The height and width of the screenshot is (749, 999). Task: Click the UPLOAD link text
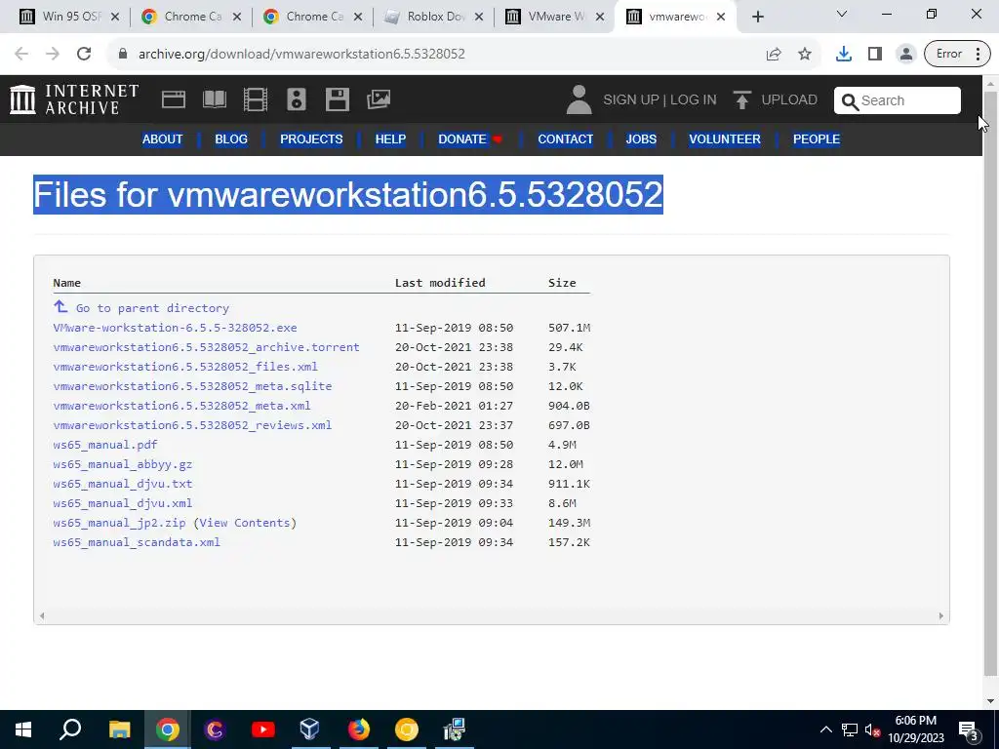click(x=789, y=100)
